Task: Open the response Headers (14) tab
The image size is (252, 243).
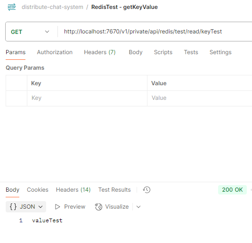Action: click(73, 190)
